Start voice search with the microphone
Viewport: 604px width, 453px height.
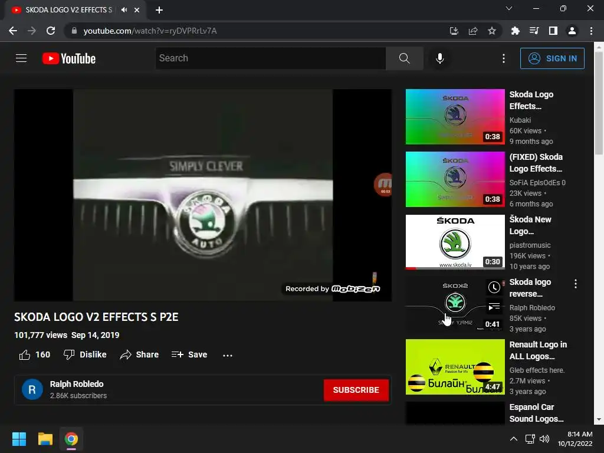coord(439,58)
